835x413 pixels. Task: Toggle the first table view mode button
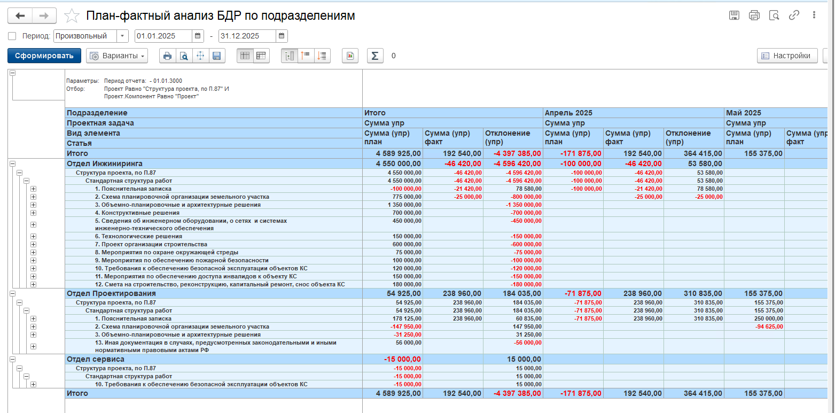[x=245, y=56]
